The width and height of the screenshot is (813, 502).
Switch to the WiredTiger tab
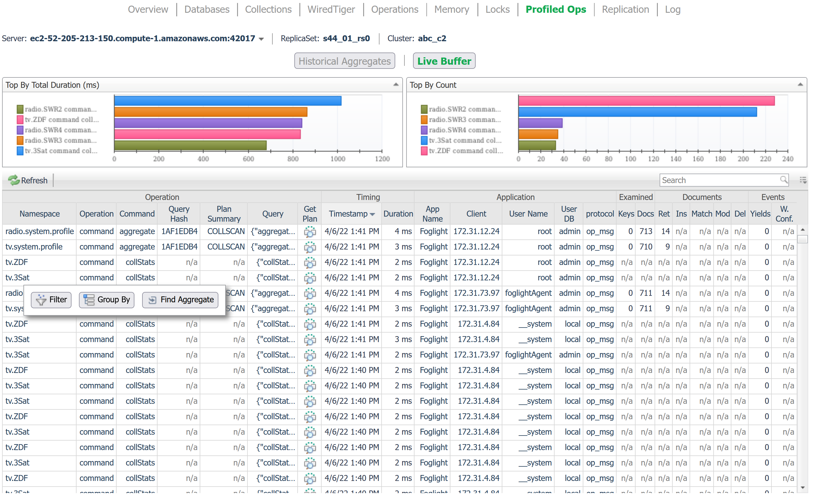331,9
